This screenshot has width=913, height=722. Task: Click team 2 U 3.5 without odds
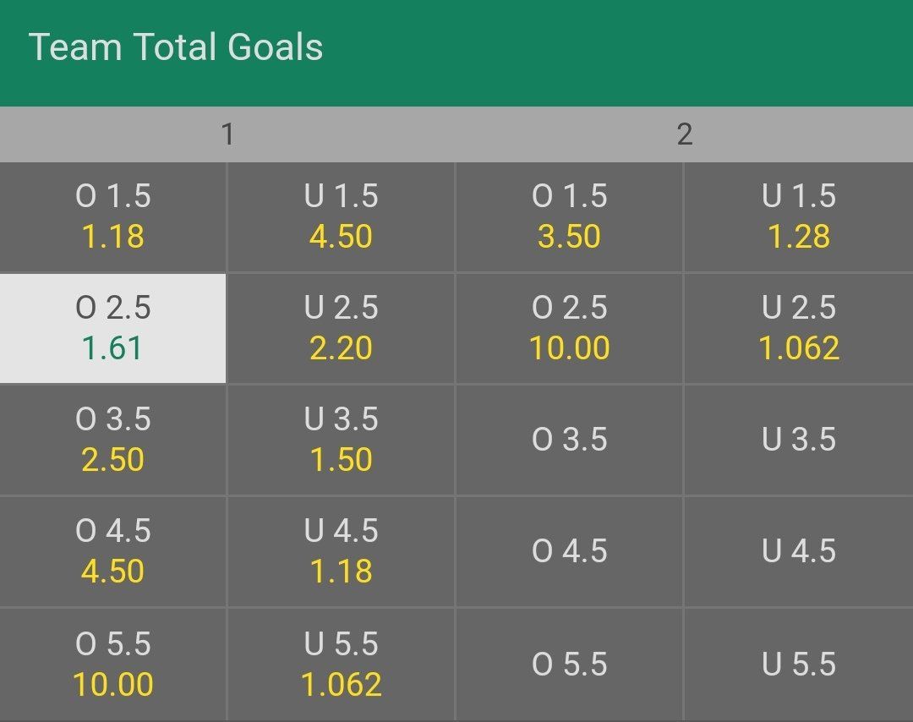point(799,440)
